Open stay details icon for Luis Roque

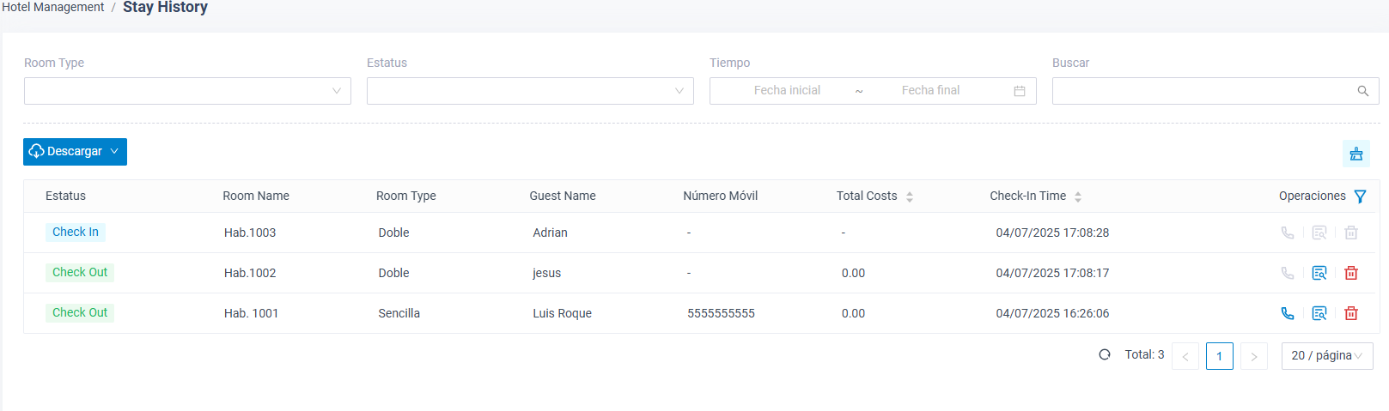pyautogui.click(x=1319, y=313)
